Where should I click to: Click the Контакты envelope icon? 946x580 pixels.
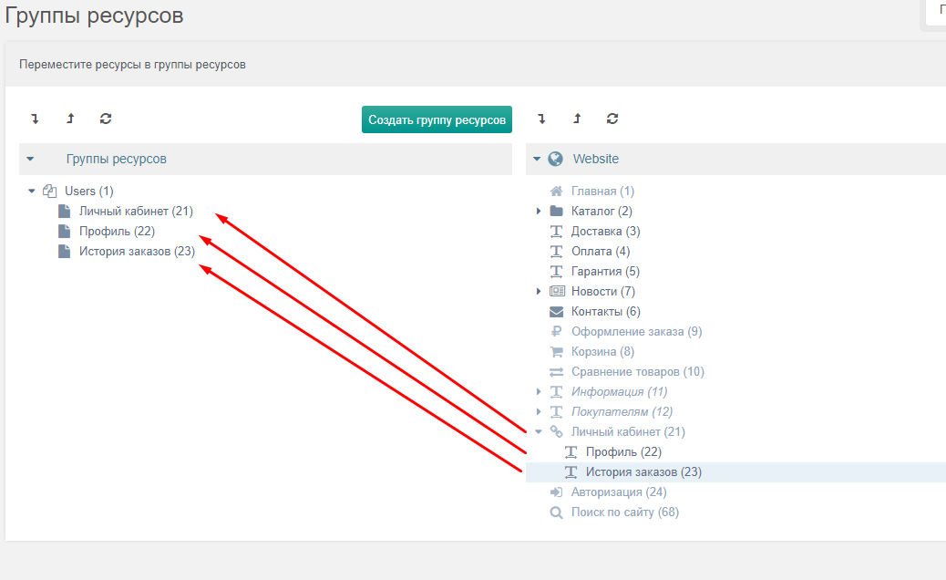coord(556,311)
